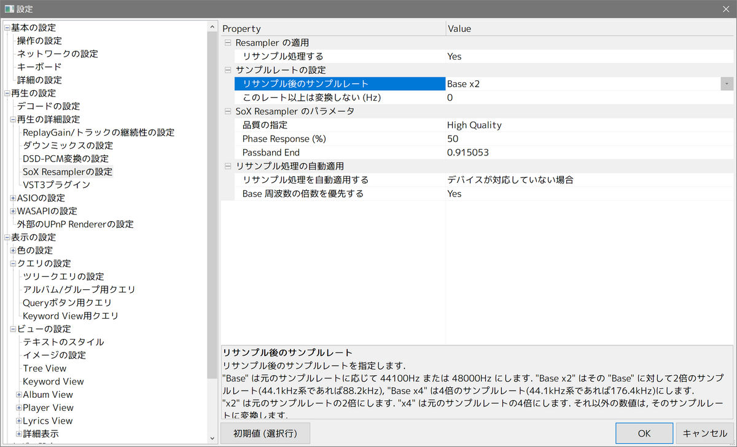Collapse the Resampler の適用 property group
Viewport: 737px width, 447px height.
click(x=228, y=43)
